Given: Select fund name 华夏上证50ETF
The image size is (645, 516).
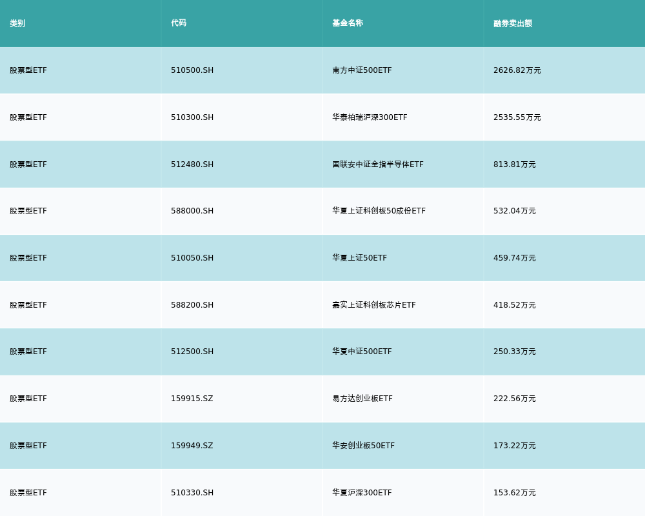Looking at the screenshot, I should tap(359, 258).
